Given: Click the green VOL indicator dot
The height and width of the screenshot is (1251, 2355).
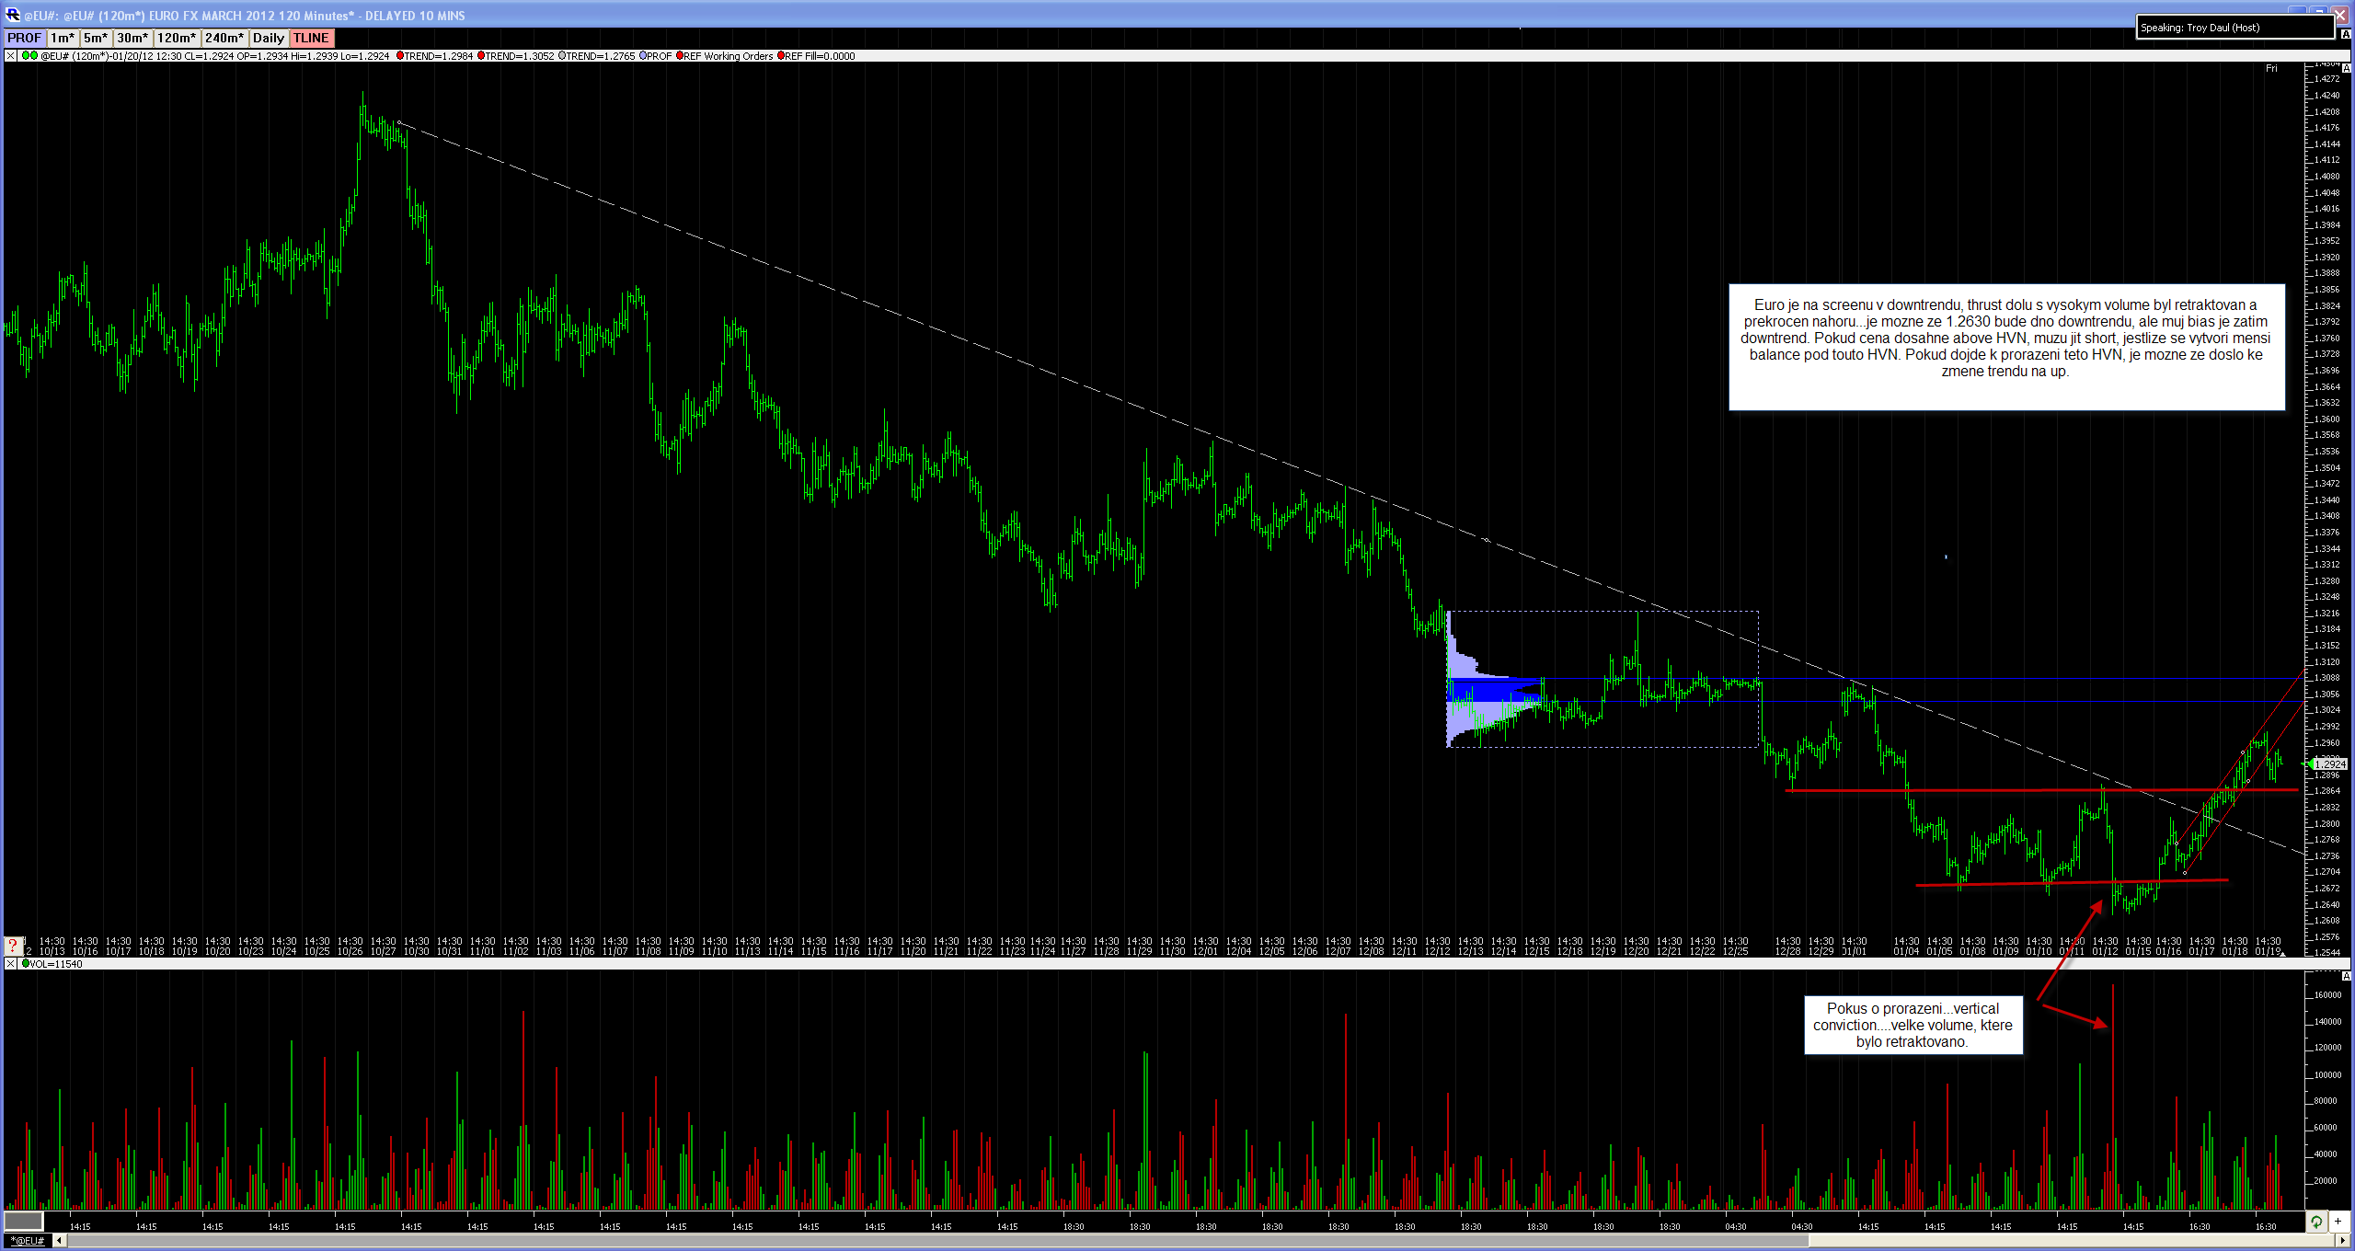Looking at the screenshot, I should [x=25, y=964].
